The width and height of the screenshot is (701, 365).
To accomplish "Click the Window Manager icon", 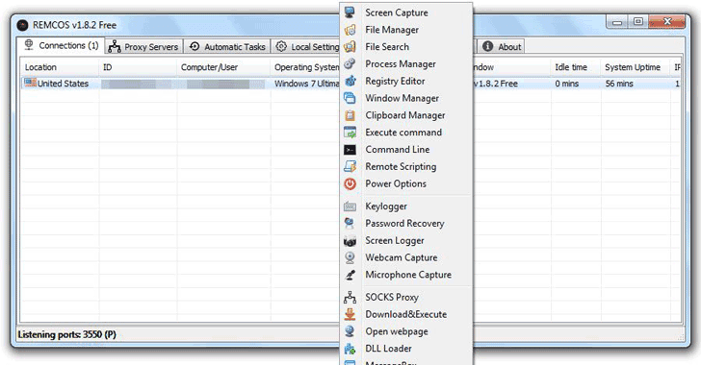I will pyautogui.click(x=350, y=98).
